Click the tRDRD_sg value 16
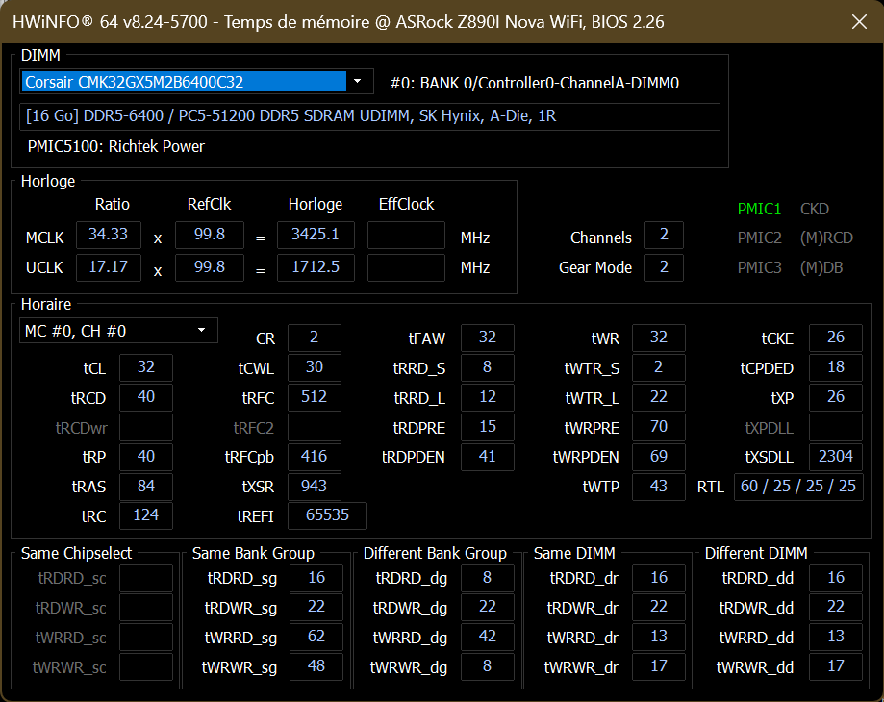The height and width of the screenshot is (702, 884). coord(316,578)
